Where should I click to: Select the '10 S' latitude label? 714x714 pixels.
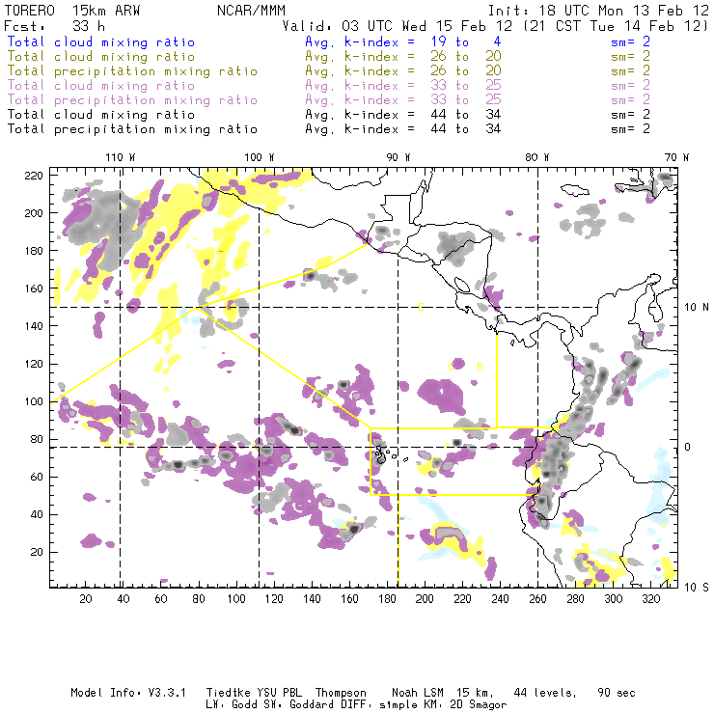tap(697, 588)
